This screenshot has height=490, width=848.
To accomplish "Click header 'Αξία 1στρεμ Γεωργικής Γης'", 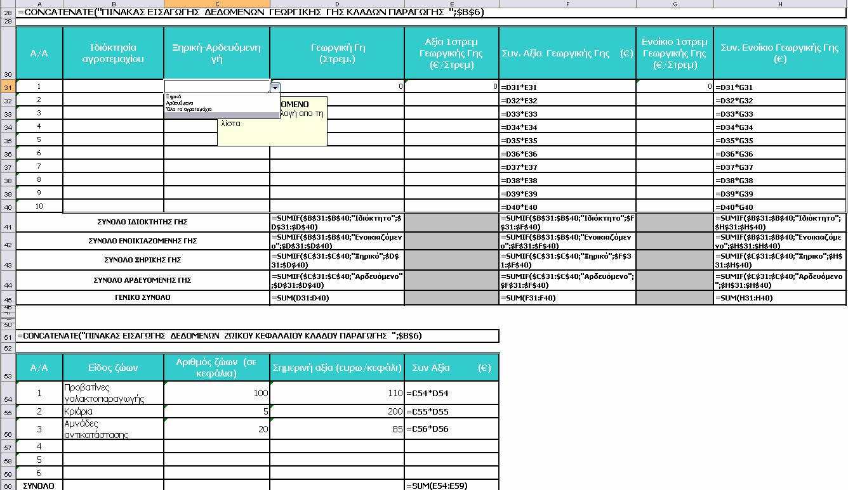I will pyautogui.click(x=452, y=53).
